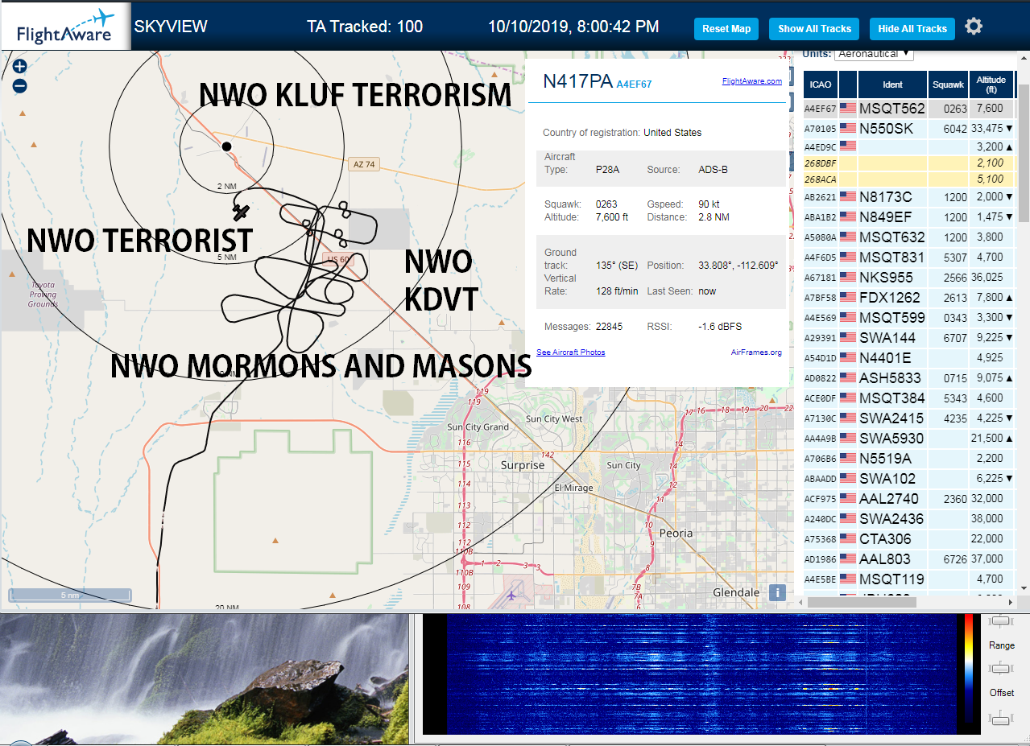Zoom out on the map with minus button
Image resolution: width=1030 pixels, height=746 pixels.
pos(20,86)
